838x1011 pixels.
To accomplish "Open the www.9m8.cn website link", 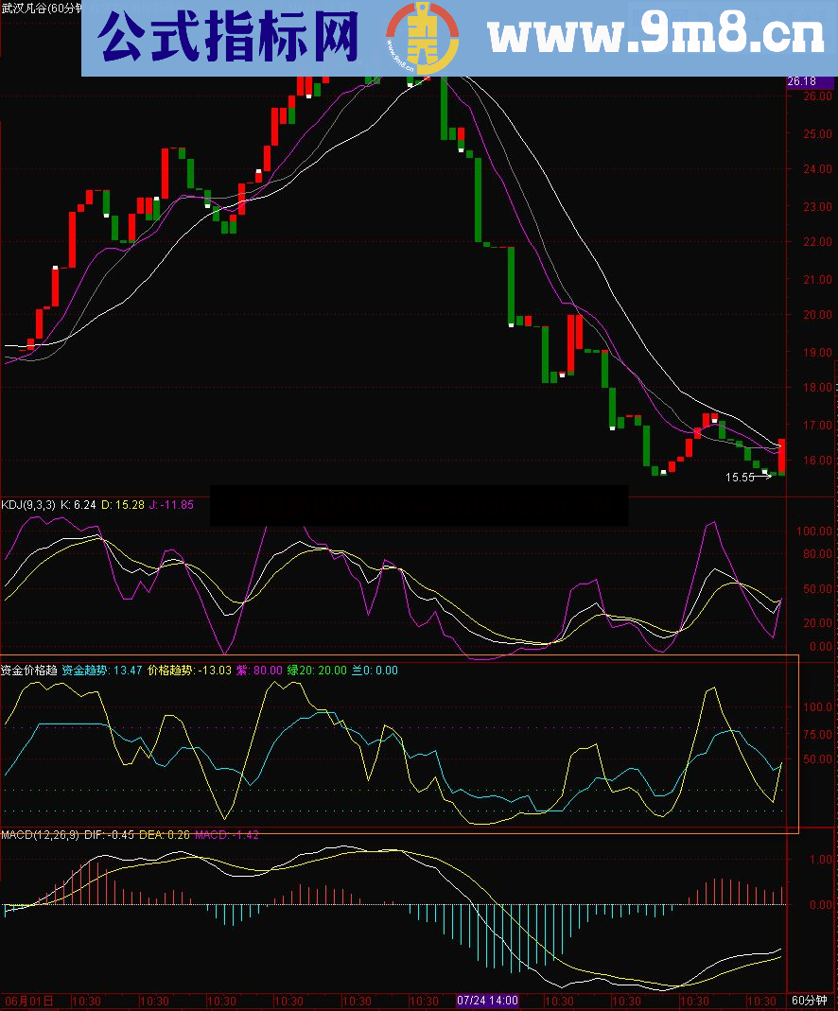I will point(655,39).
